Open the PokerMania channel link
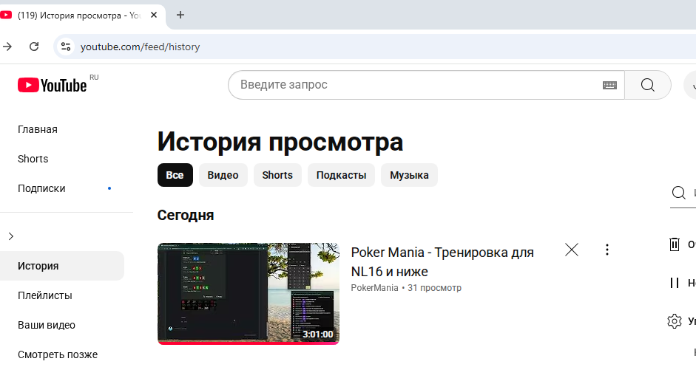 coord(375,288)
